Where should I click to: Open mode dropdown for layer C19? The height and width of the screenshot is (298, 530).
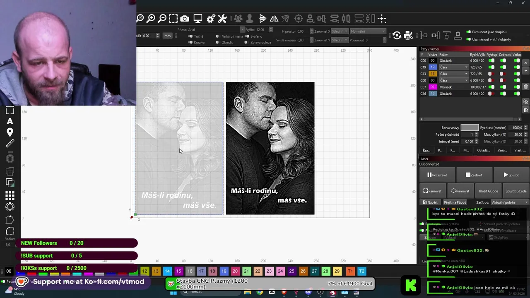click(453, 67)
